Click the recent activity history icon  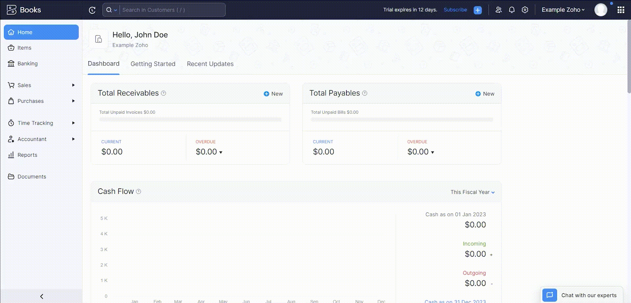click(92, 10)
